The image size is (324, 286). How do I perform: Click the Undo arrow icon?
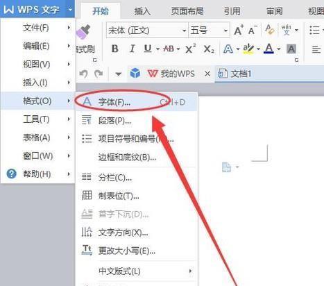83,74
